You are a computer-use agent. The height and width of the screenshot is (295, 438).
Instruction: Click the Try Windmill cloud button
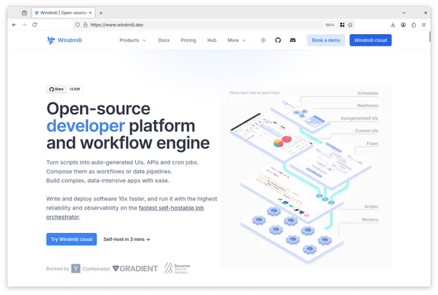click(71, 239)
